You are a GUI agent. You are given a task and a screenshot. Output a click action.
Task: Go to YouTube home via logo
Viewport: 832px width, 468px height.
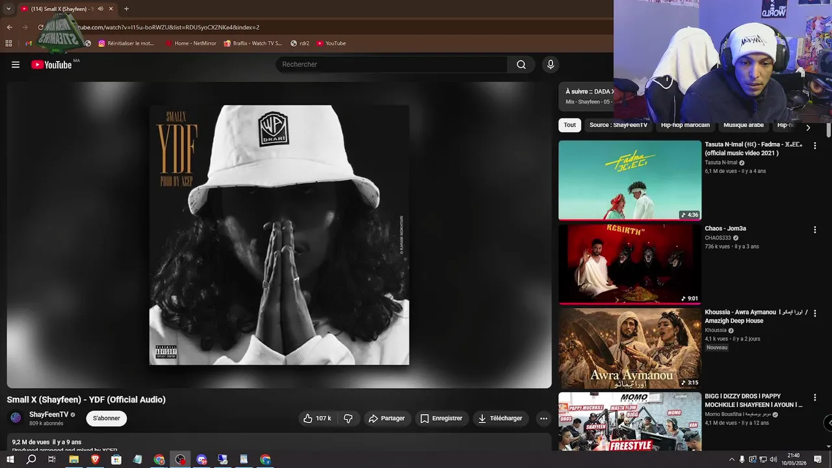[x=51, y=64]
